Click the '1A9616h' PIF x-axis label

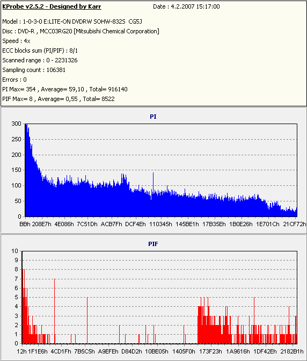pos(238,351)
